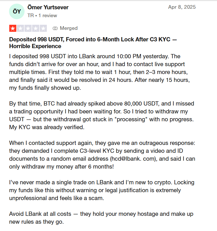Click paragraph starting 'By that time, BTC'

[101, 115]
